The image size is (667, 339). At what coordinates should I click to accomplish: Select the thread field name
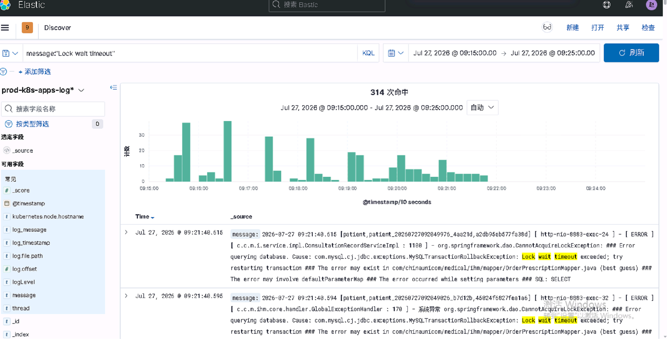pos(21,308)
